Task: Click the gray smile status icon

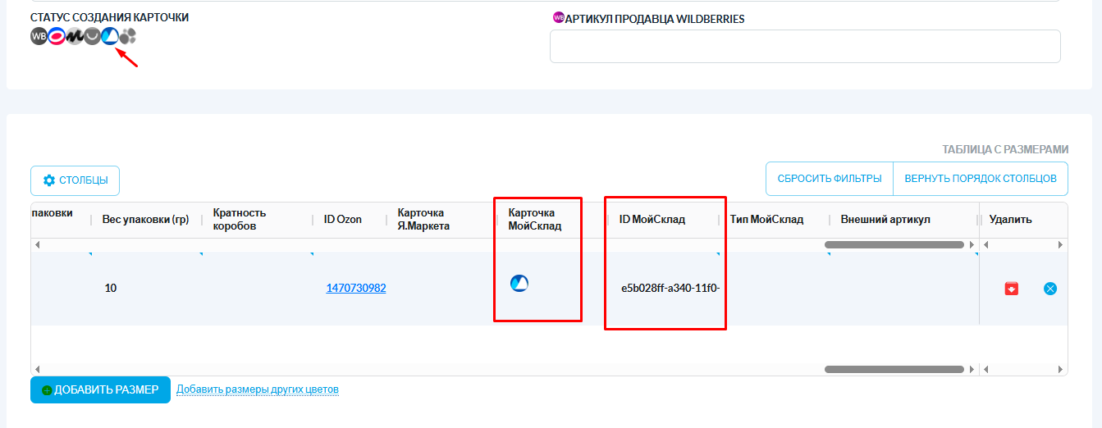Action: [x=92, y=36]
